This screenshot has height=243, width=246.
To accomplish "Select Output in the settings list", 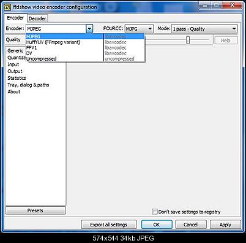I will [15, 71].
